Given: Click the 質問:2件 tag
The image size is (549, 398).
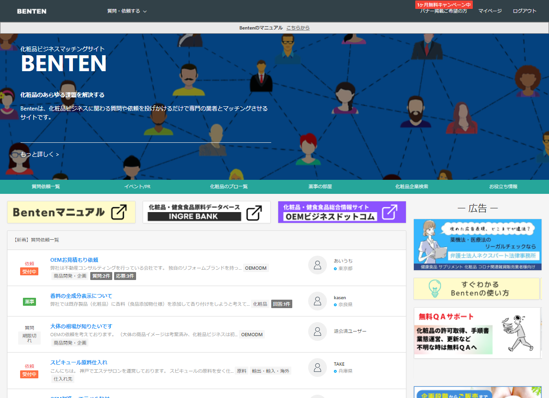Looking at the screenshot, I should [x=101, y=276].
